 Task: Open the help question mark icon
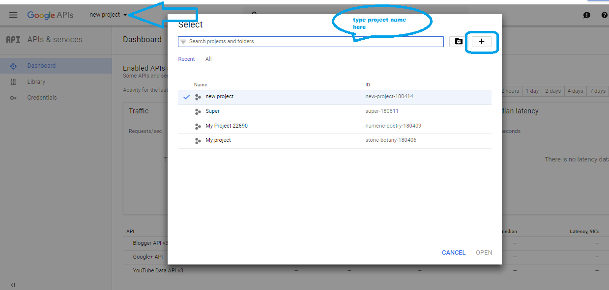tap(604, 15)
